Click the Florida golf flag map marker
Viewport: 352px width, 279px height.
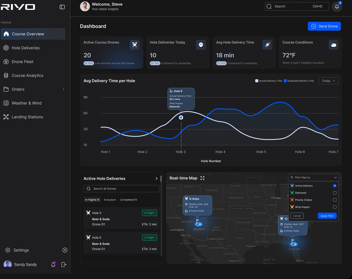(x=294, y=243)
